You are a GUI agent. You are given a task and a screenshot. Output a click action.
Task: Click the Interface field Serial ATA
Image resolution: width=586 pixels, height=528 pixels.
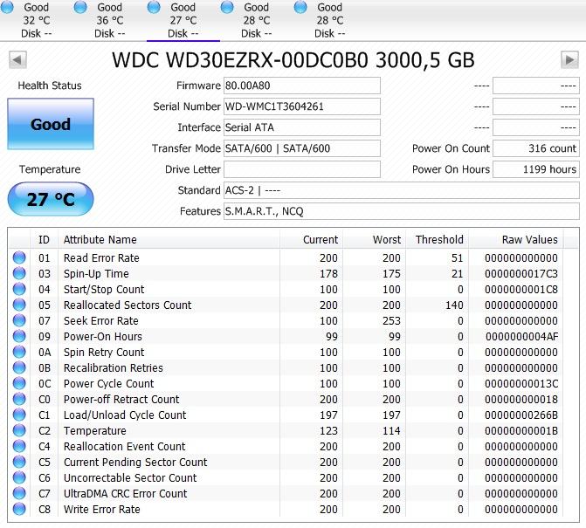(x=302, y=127)
